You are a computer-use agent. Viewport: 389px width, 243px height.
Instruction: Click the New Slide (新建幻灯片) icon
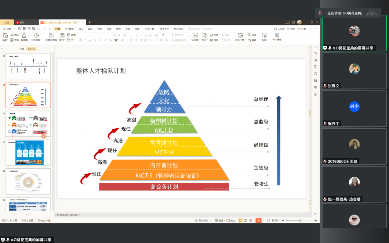pyautogui.click(x=51, y=36)
